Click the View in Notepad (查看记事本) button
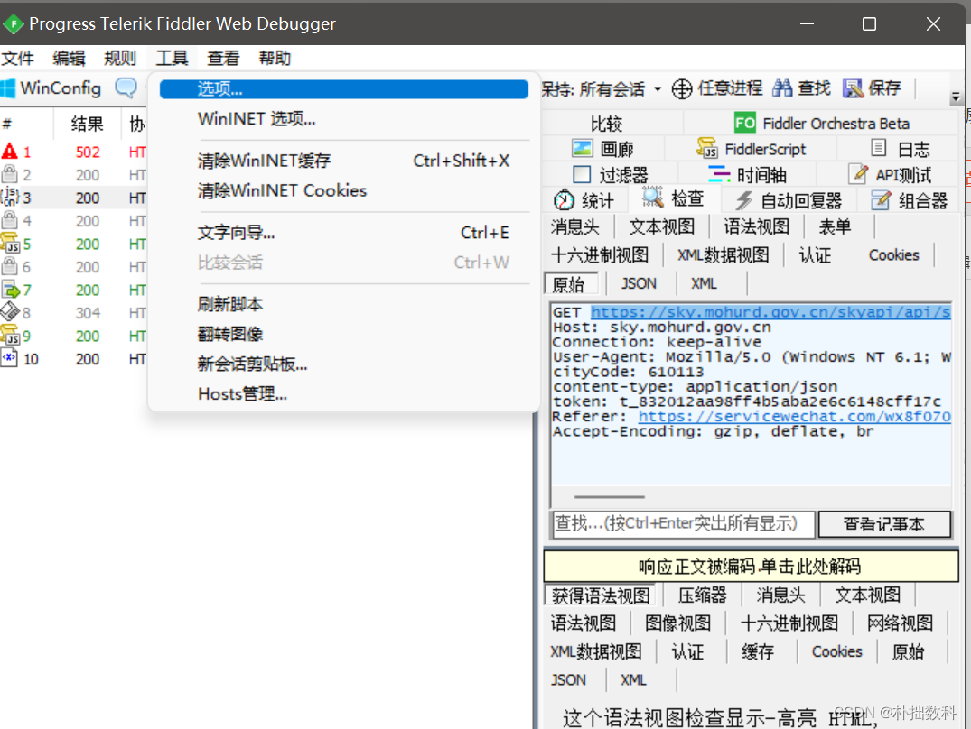971x729 pixels. (x=884, y=524)
